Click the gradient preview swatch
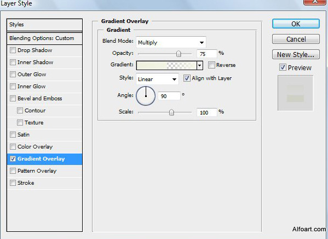 tap(166, 66)
